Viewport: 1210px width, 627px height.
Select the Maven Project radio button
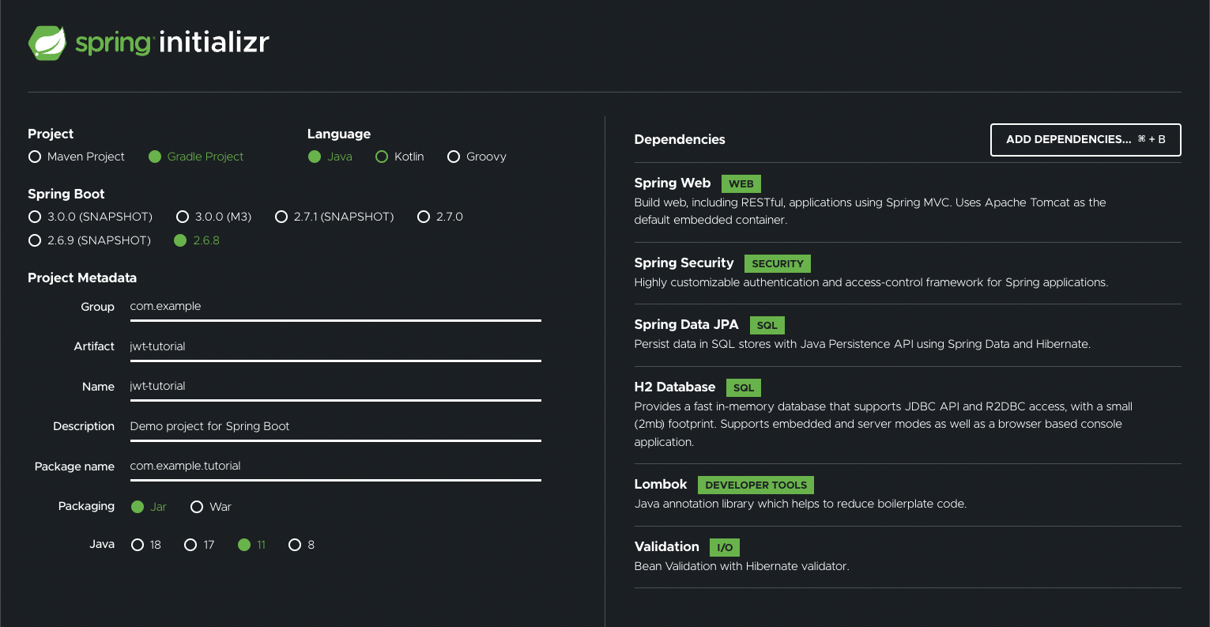(x=35, y=157)
